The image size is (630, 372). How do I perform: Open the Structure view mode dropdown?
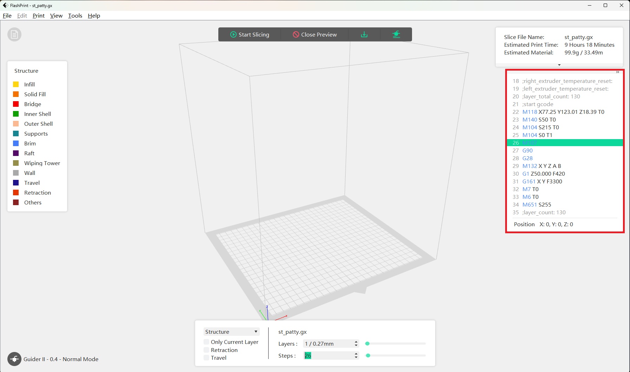[x=231, y=332]
